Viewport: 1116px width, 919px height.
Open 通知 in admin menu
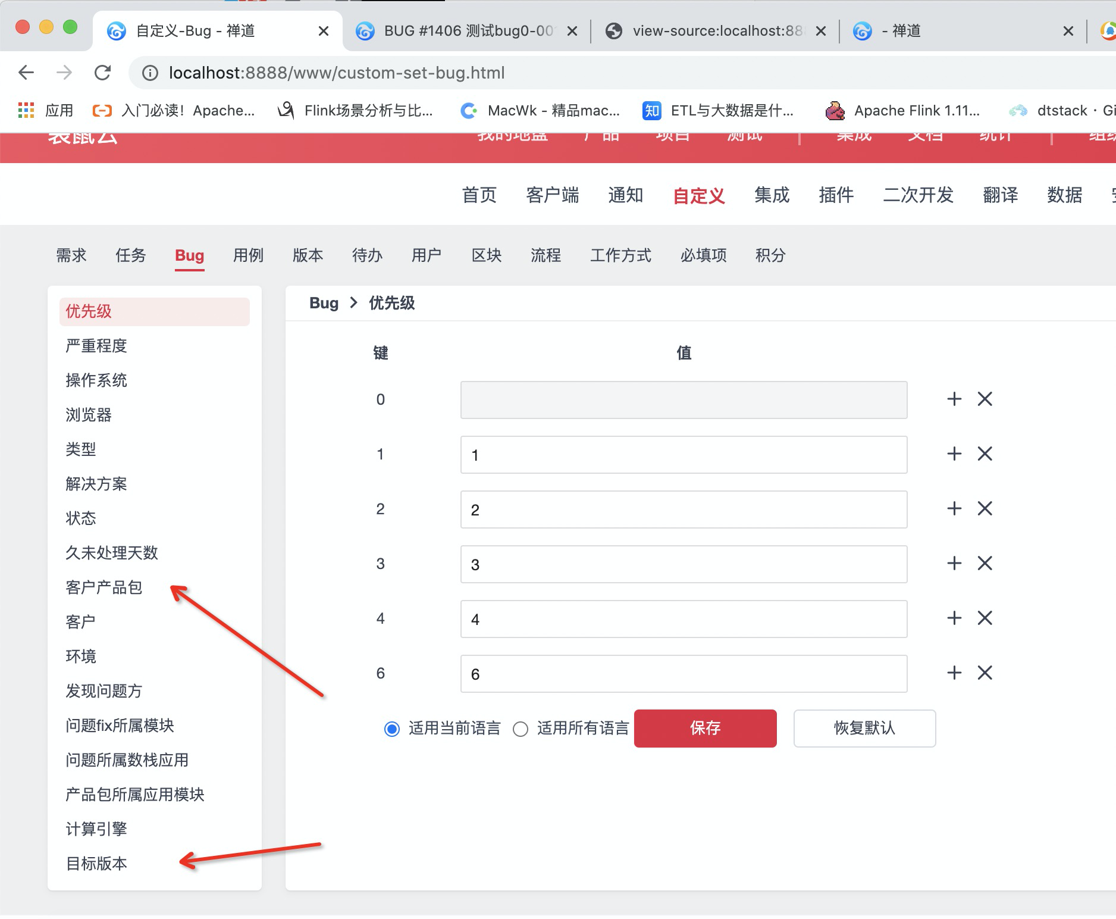pyautogui.click(x=626, y=195)
